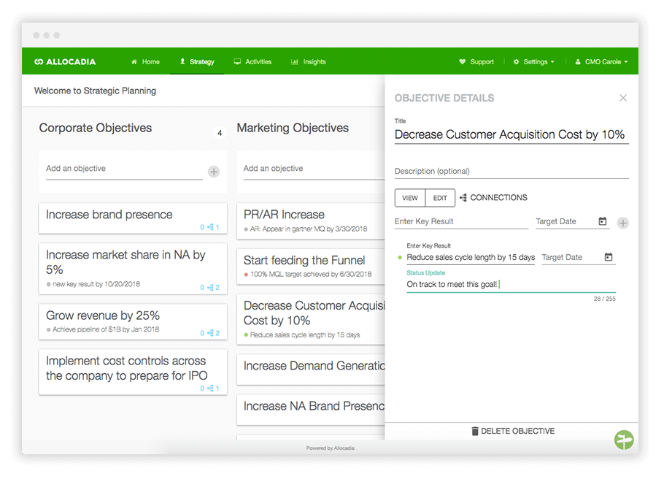Add an objective using the plus button

pos(213,172)
